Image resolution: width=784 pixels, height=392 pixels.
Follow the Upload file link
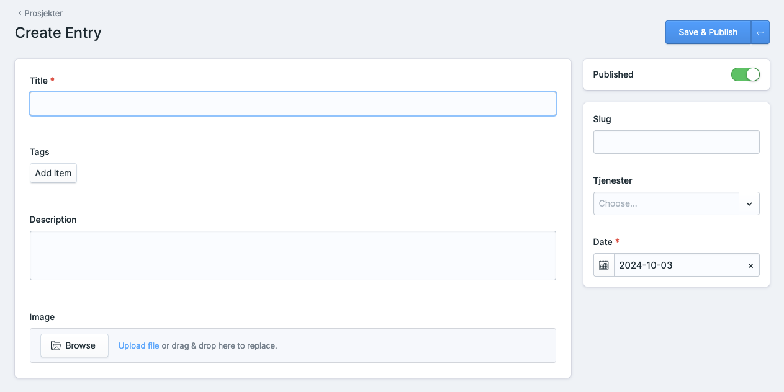(x=138, y=345)
